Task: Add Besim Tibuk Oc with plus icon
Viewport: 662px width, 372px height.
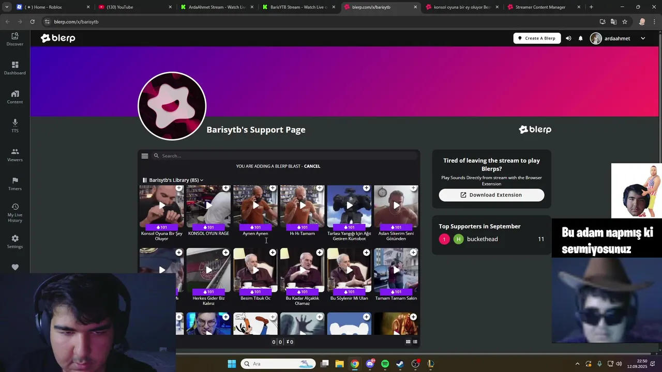Action: [x=273, y=252]
